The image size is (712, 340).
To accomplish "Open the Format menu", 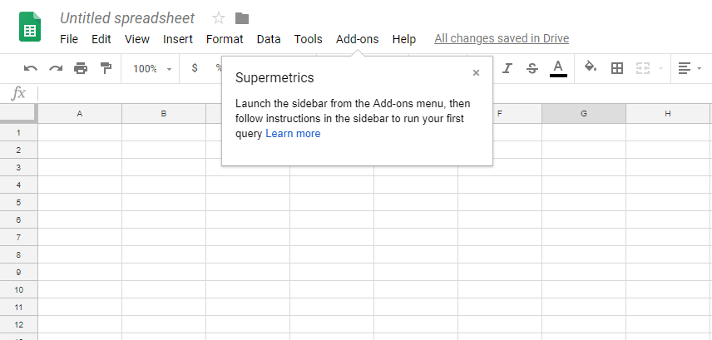I will point(225,39).
